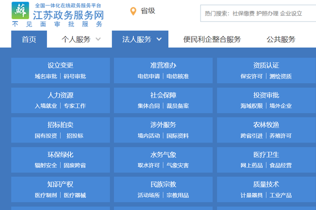Expand the 个人服务 dropdown chevron
Viewport: 316px width, 210px height.
pyautogui.click(x=98, y=39)
